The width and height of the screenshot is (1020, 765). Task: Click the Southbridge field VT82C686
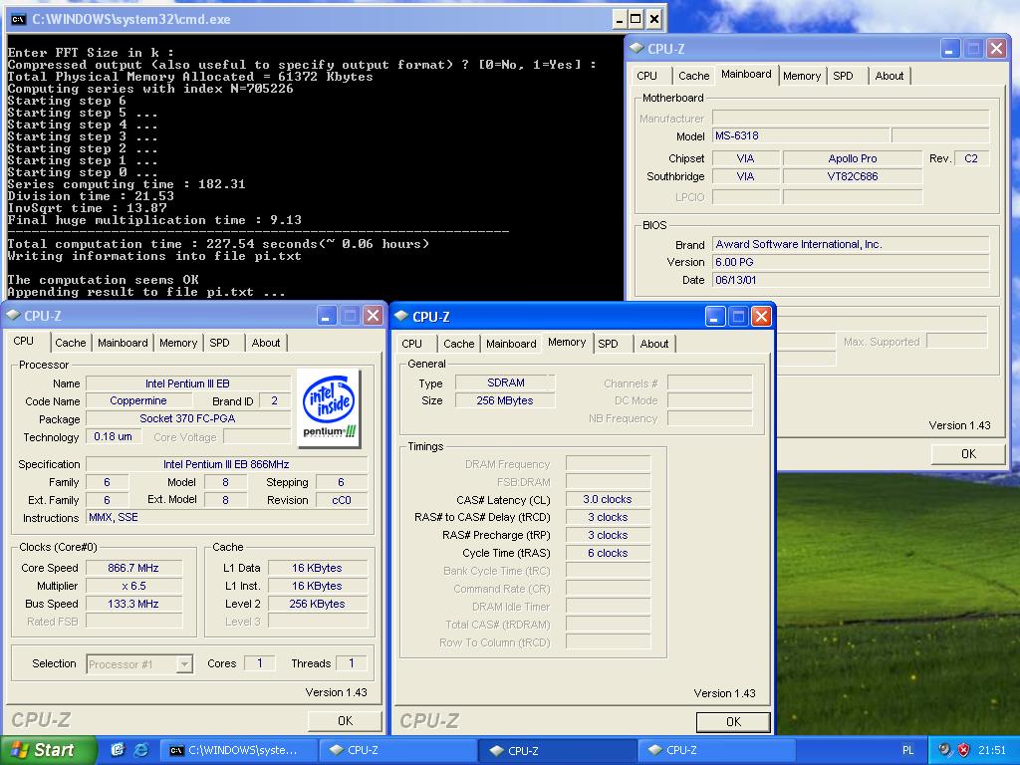(853, 176)
